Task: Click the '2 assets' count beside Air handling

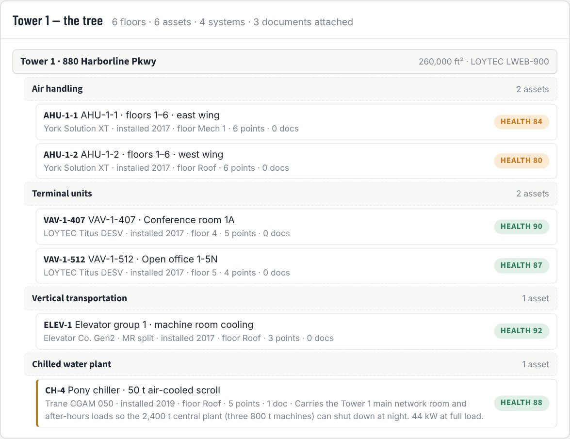Action: click(533, 89)
